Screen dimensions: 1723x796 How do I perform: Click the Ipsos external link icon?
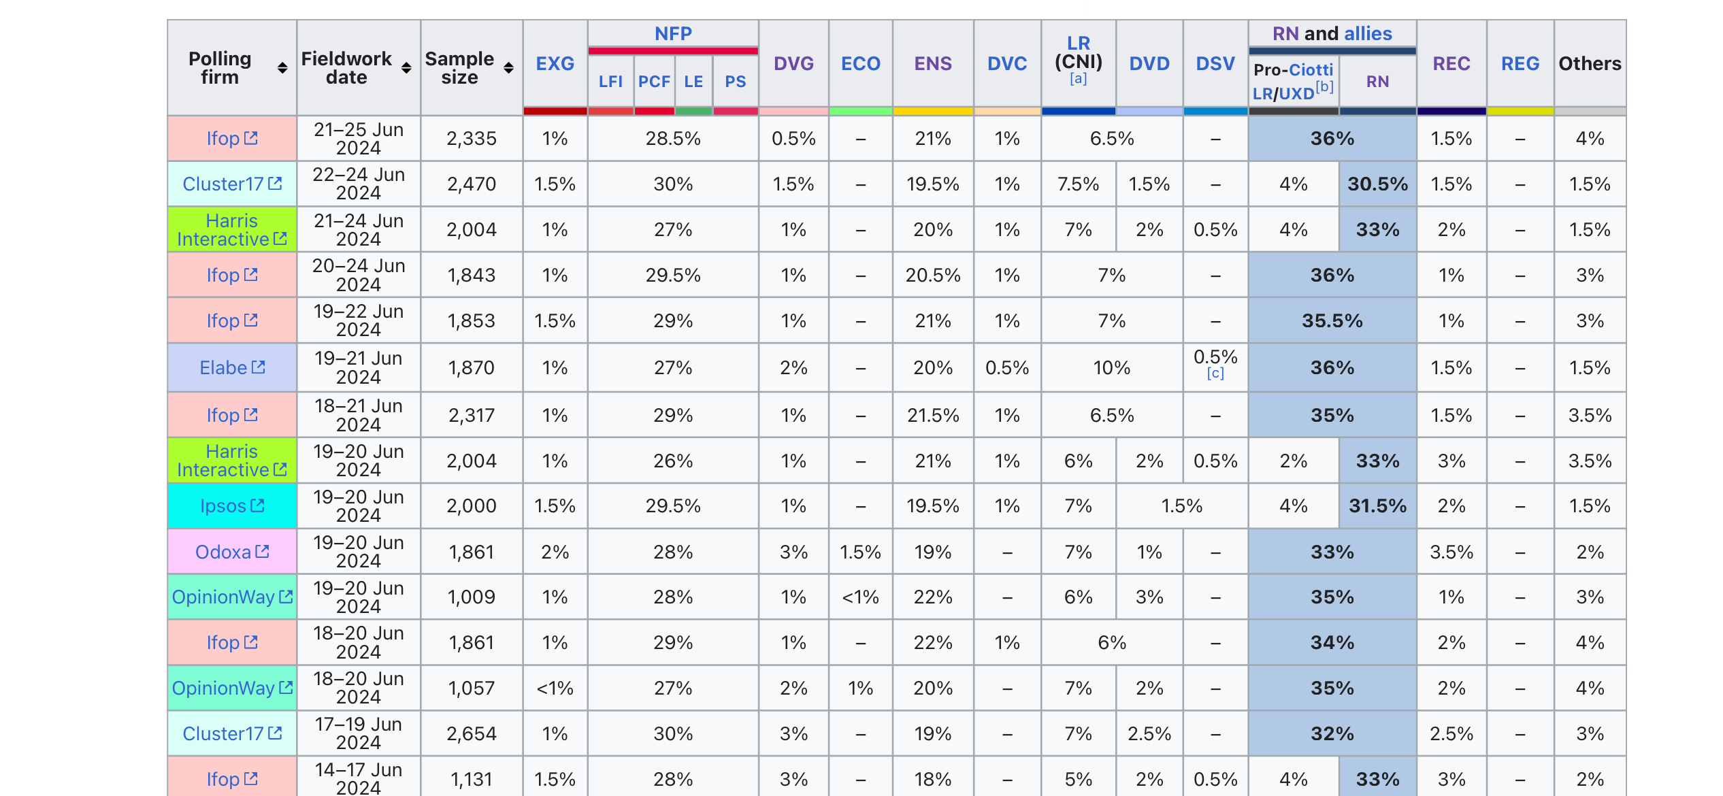pos(257,505)
